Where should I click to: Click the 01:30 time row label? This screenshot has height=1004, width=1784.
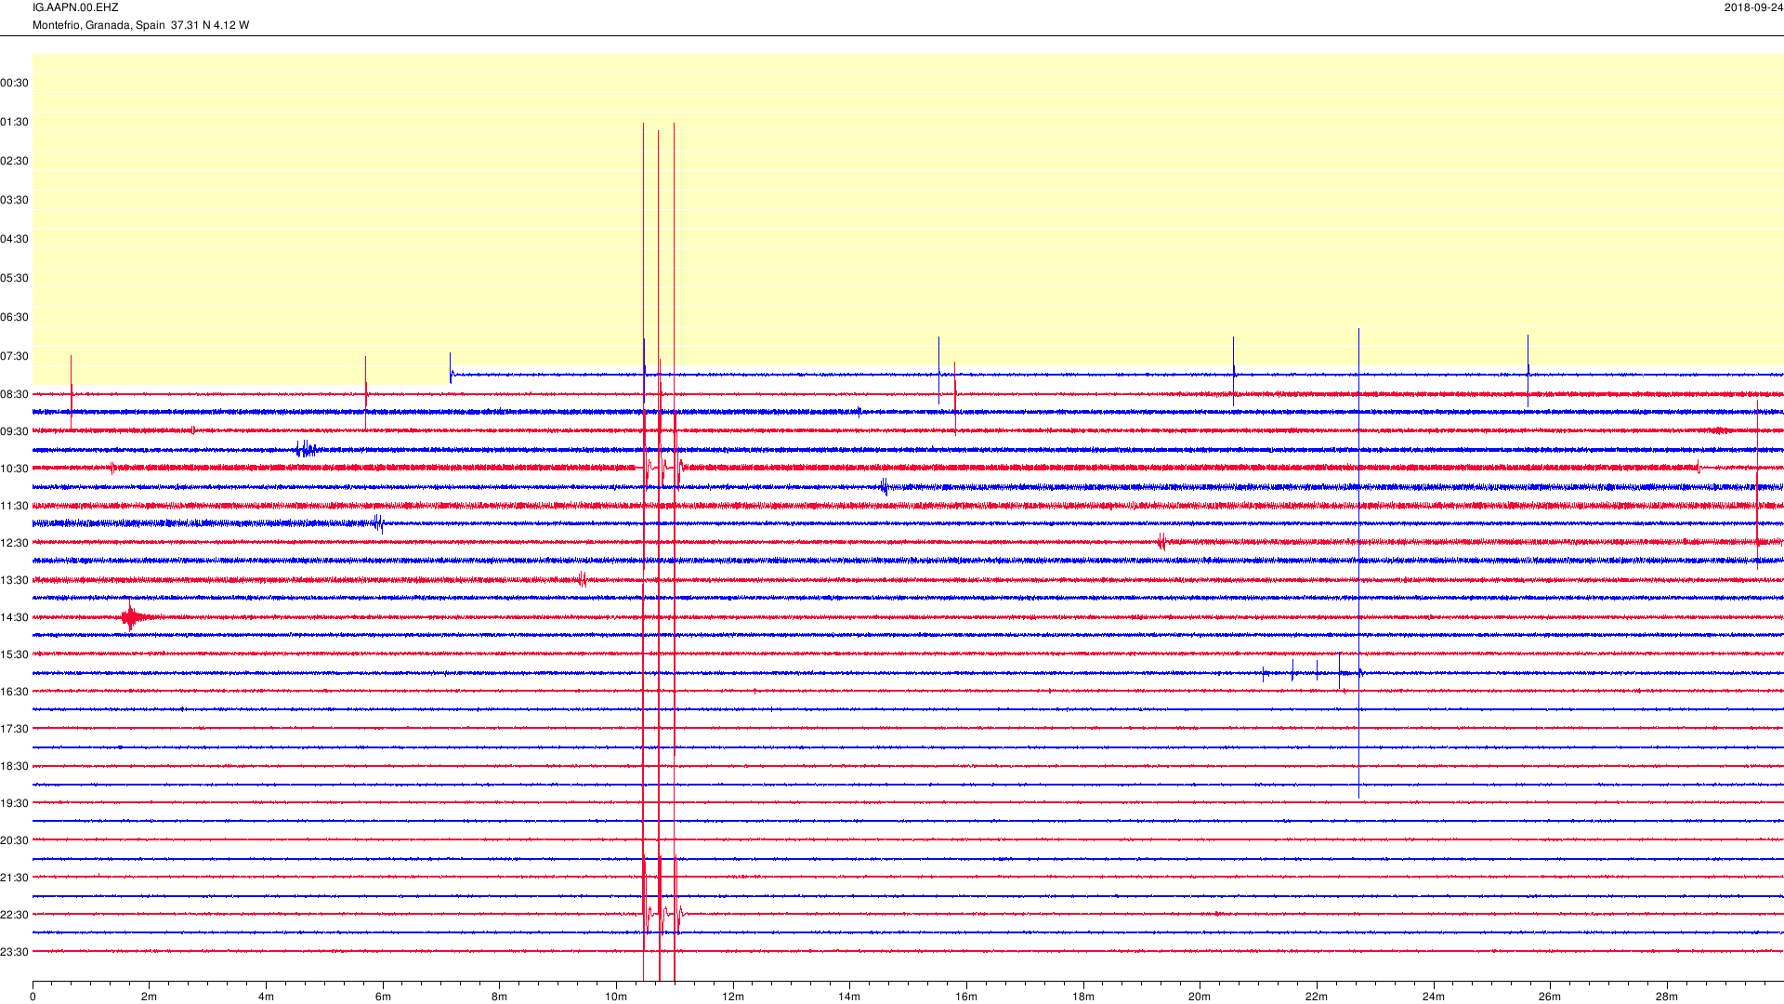[14, 122]
